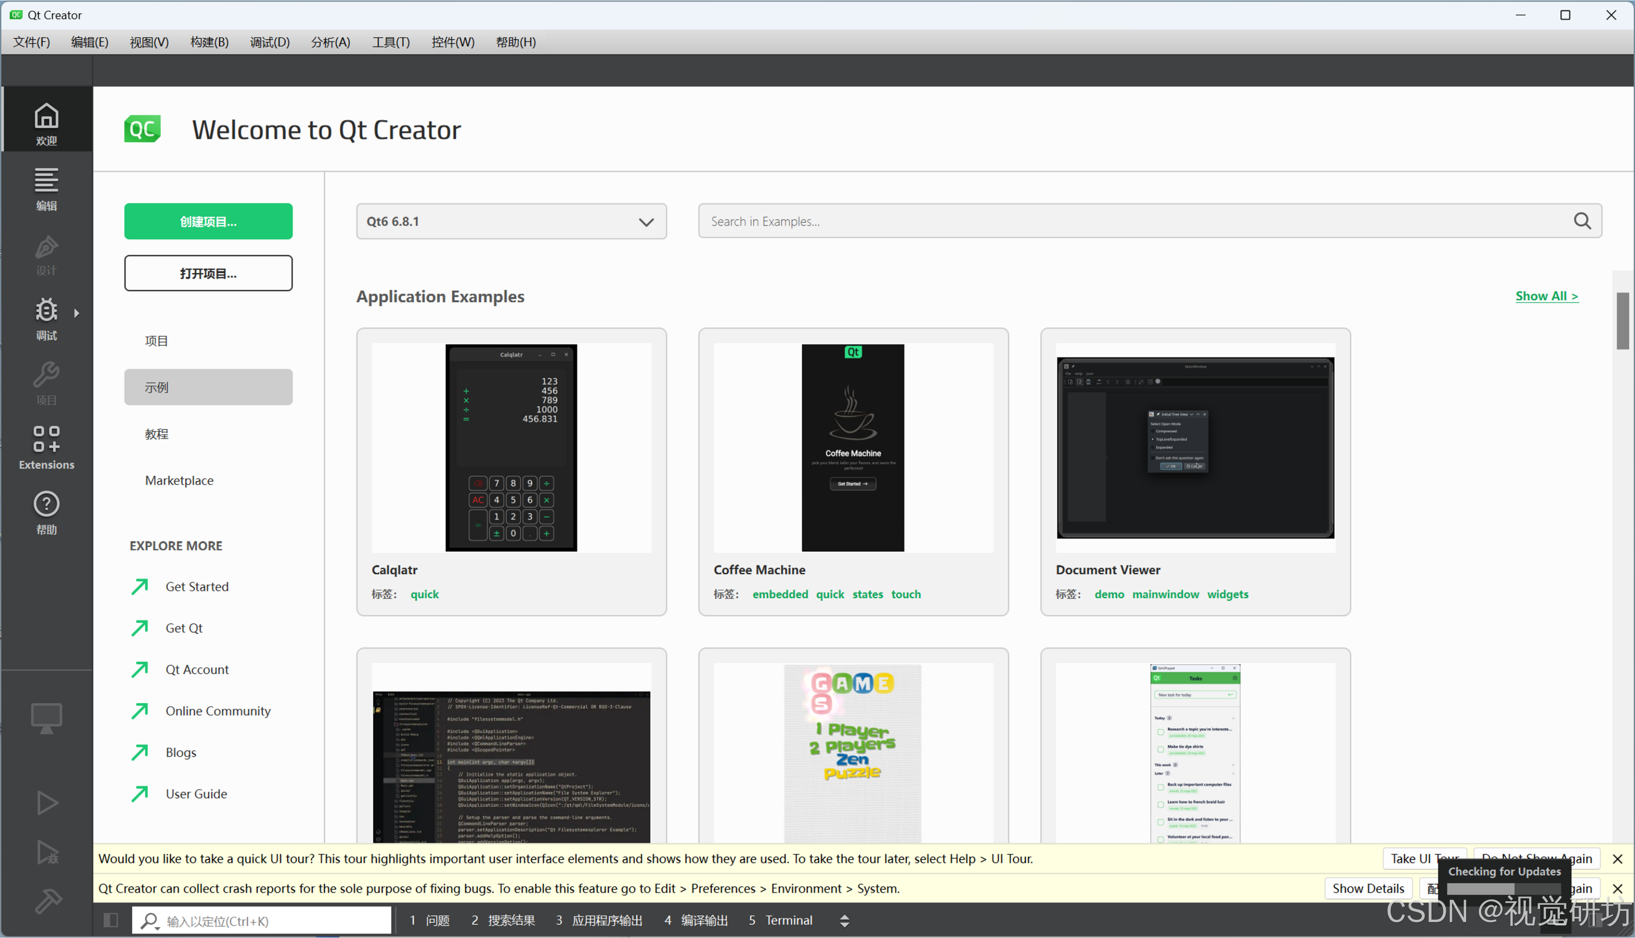The height and width of the screenshot is (938, 1635).
Task: Click the 创建项目... button
Action: click(x=208, y=222)
